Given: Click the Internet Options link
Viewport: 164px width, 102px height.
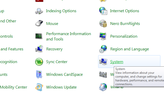Looking at the screenshot, I should coord(125,11).
